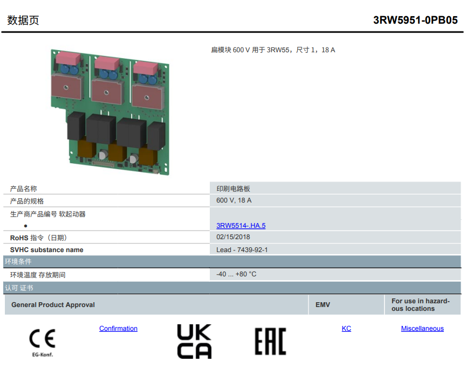The height and width of the screenshot is (369, 466).
Task: Open the KC certificate link
Action: [346, 329]
